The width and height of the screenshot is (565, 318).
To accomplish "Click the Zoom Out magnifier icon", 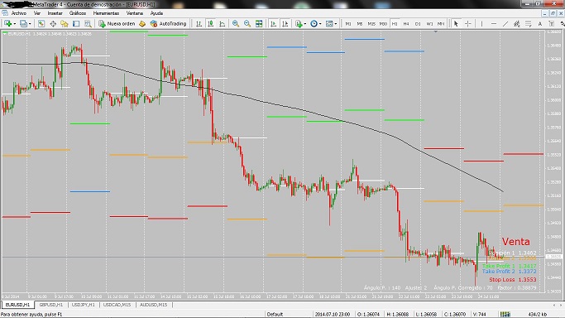I will (247, 23).
